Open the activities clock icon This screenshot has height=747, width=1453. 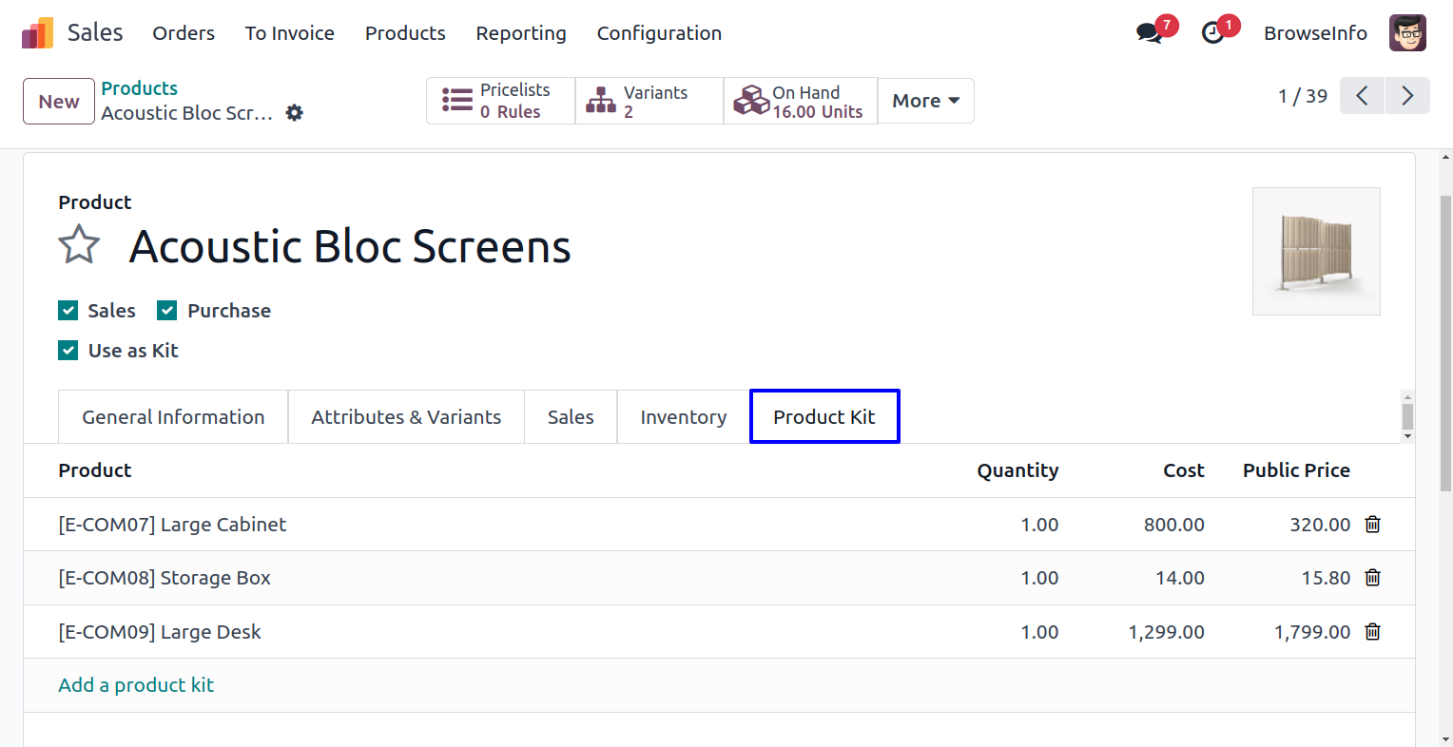click(1212, 33)
